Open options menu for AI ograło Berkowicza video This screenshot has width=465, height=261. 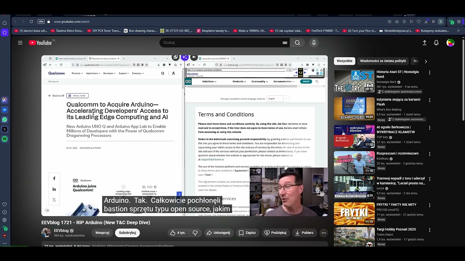click(x=430, y=128)
